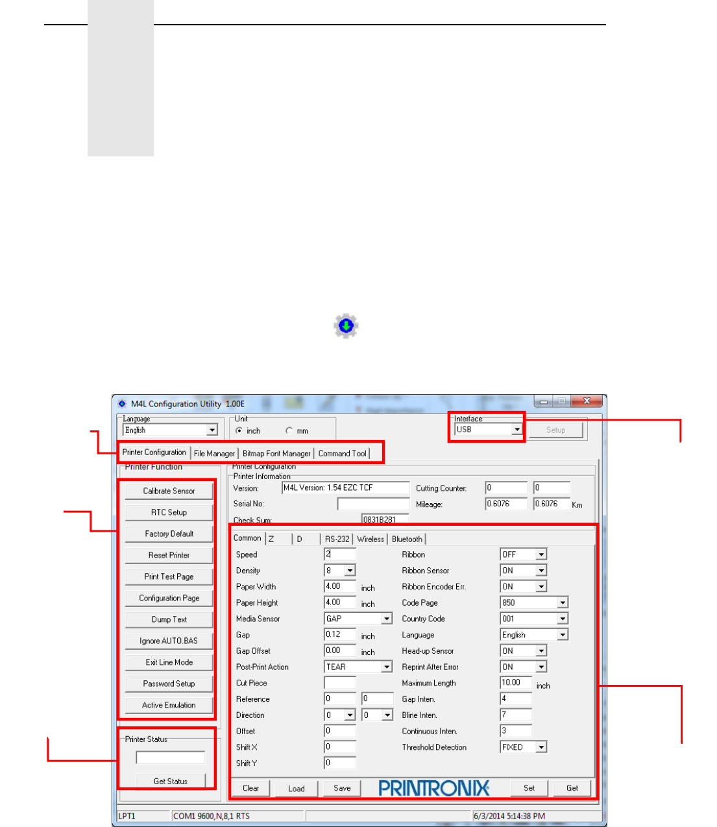Select the Bluetooth settings tab
This screenshot has width=717, height=827.
pyautogui.click(x=407, y=539)
